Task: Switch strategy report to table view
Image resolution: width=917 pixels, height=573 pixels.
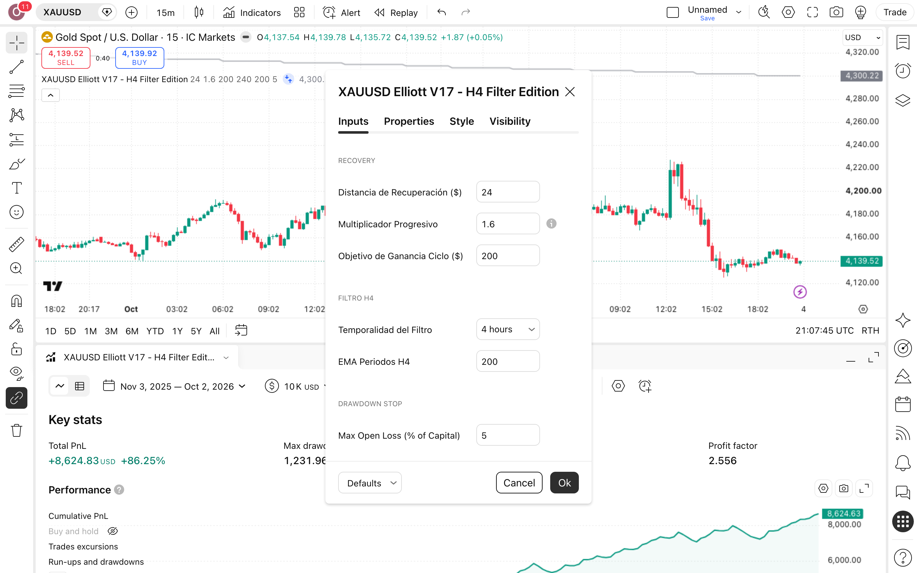Action: click(80, 386)
